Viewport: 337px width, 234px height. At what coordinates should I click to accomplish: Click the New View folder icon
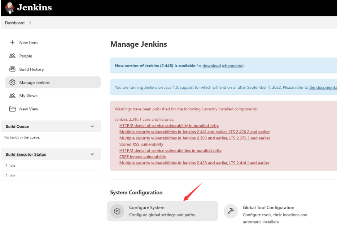[12, 109]
